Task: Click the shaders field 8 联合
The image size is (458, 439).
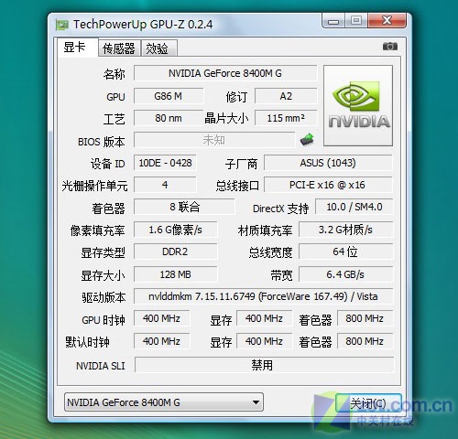Action: 184,207
